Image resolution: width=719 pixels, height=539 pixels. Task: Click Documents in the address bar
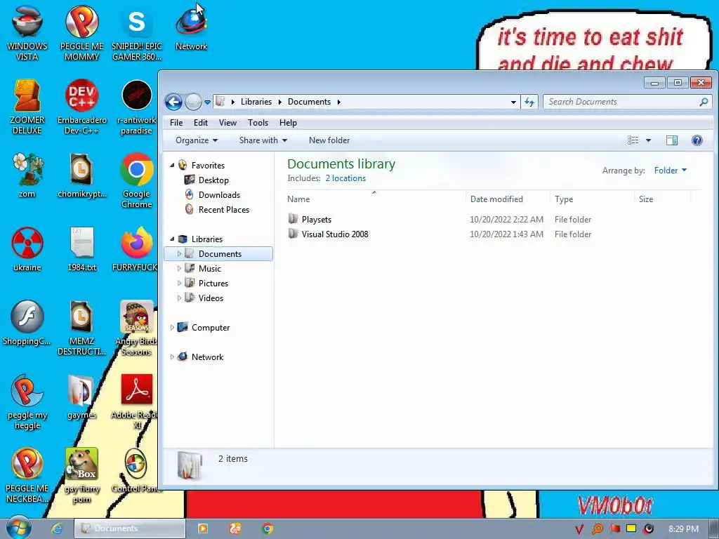click(309, 102)
